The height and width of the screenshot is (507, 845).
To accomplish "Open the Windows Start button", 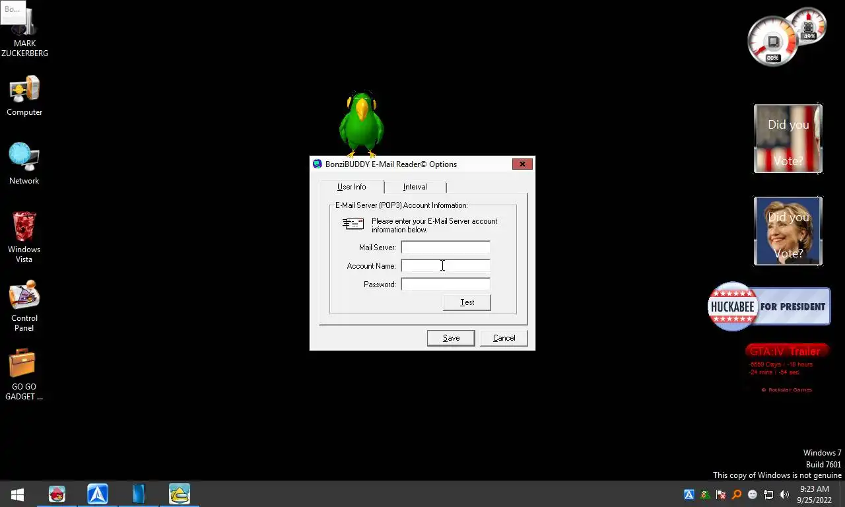I will coord(18,494).
